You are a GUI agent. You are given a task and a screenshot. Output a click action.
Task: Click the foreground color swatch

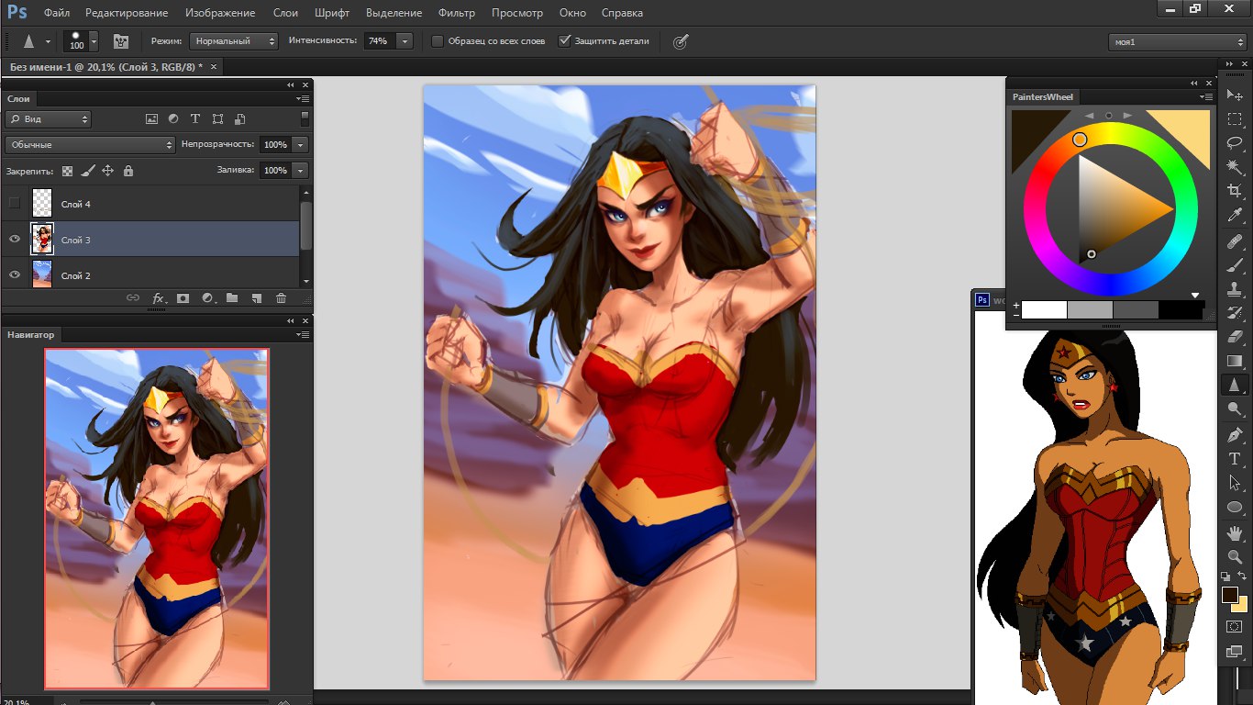tap(1230, 595)
